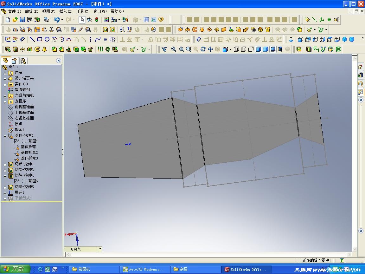Toggle the Section View icon

[280, 49]
